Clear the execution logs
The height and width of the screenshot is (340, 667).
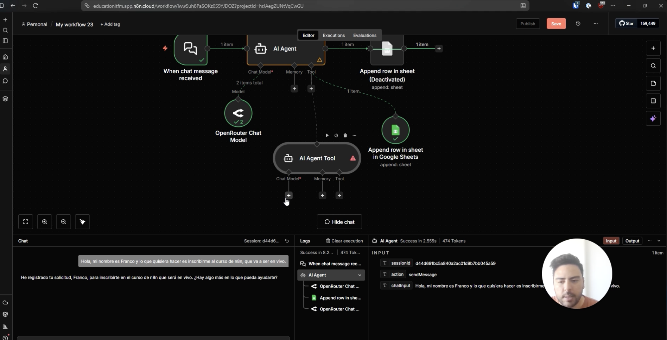(x=344, y=241)
